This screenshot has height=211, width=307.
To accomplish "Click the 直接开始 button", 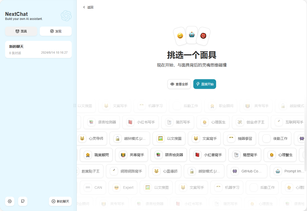I will coord(205,84).
